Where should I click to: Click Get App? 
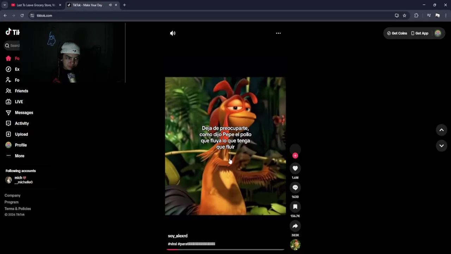(x=420, y=33)
